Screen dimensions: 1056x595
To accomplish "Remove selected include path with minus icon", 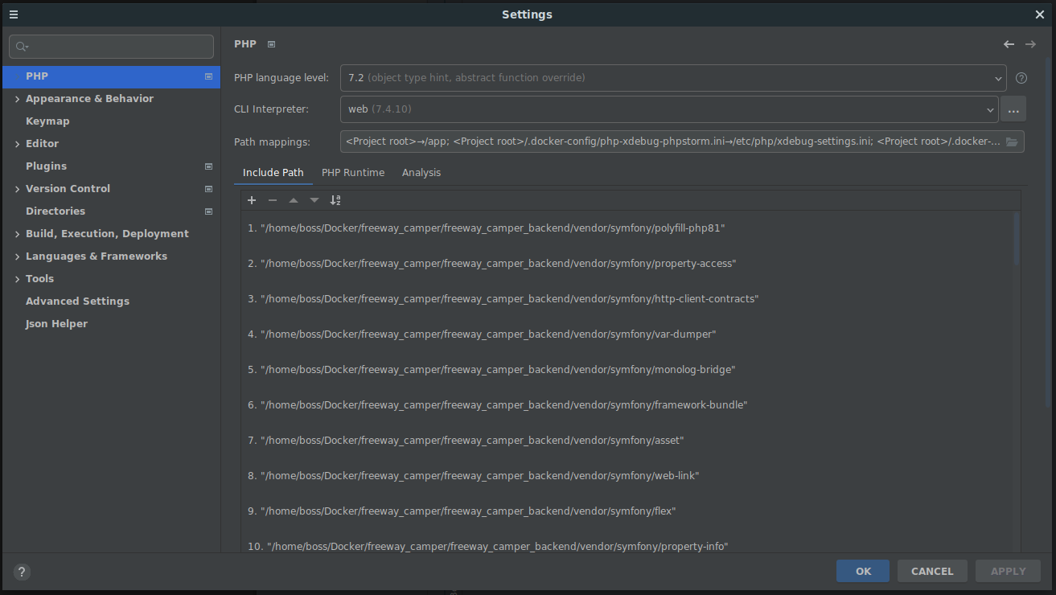I will (273, 200).
